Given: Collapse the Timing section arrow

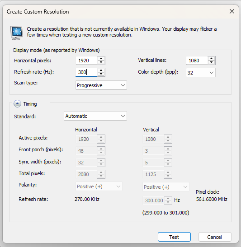Looking at the screenshot, I should (17, 104).
